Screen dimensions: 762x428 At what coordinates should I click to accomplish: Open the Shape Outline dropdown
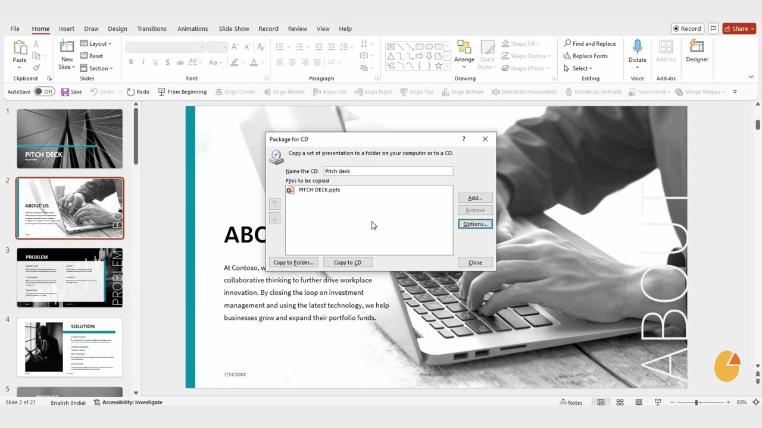click(x=526, y=56)
